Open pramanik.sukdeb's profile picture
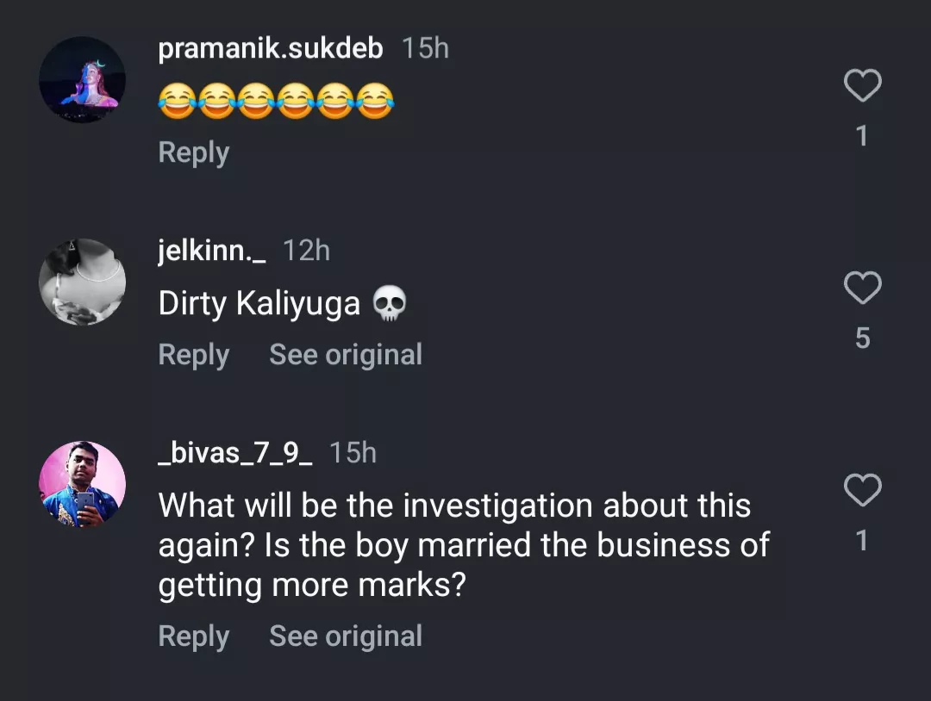Screen dimensions: 931x701 point(83,79)
